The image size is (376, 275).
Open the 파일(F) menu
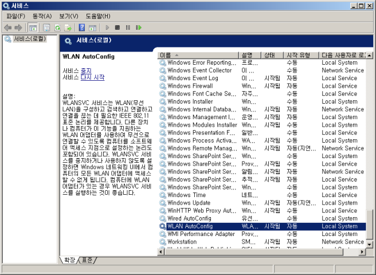point(15,16)
